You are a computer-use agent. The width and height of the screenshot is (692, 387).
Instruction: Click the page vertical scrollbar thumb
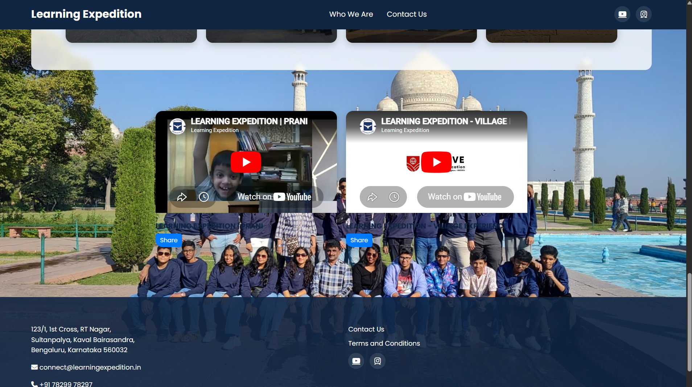[x=689, y=322]
